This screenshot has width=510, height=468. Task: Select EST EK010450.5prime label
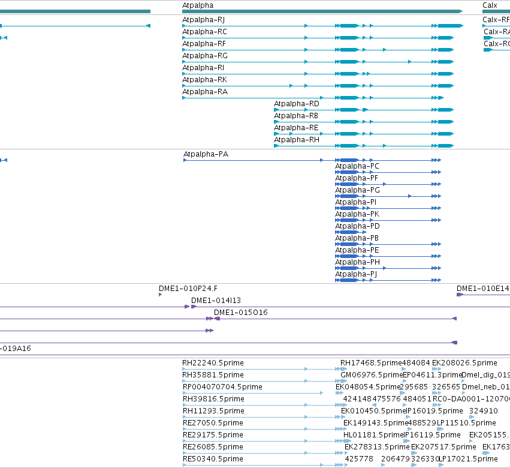[x=372, y=411]
